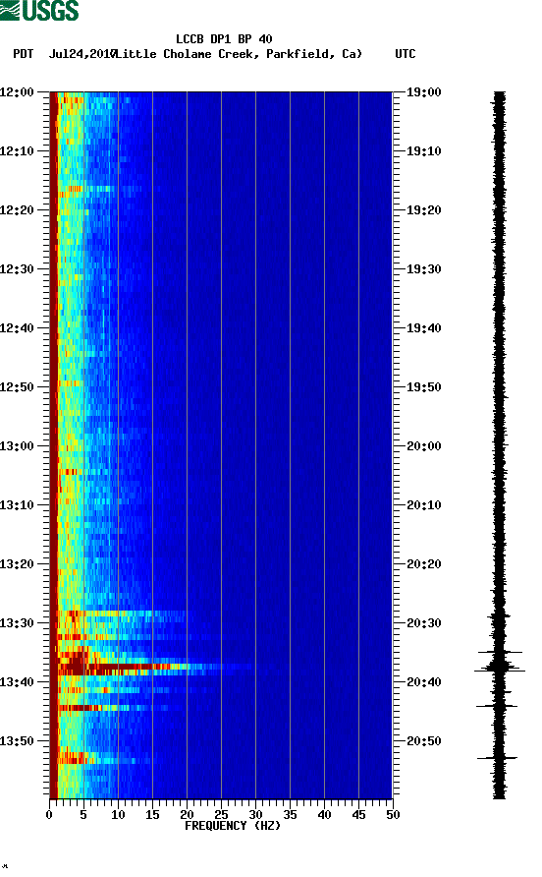The height and width of the screenshot is (877, 542).
Task: Click the USGS logo
Action: tap(39, 10)
